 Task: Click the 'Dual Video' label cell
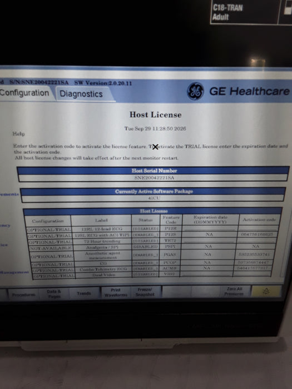[x=103, y=275]
